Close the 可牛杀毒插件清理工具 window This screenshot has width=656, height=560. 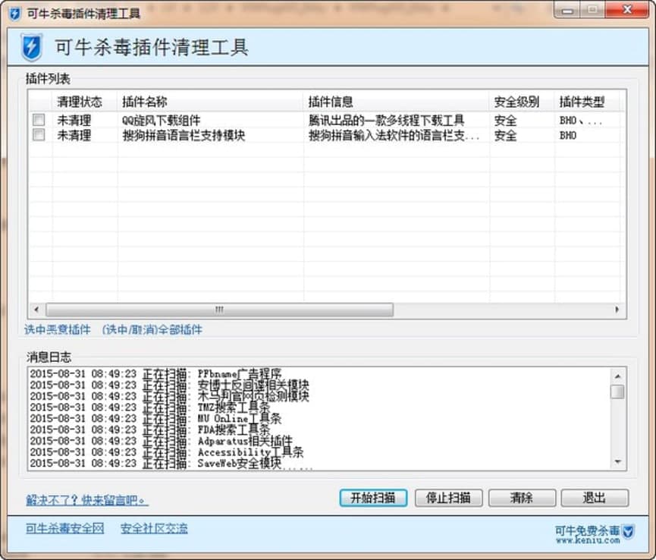coord(627,10)
